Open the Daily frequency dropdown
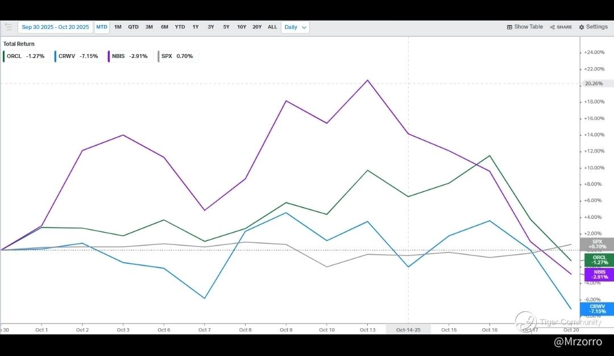 pos(295,27)
